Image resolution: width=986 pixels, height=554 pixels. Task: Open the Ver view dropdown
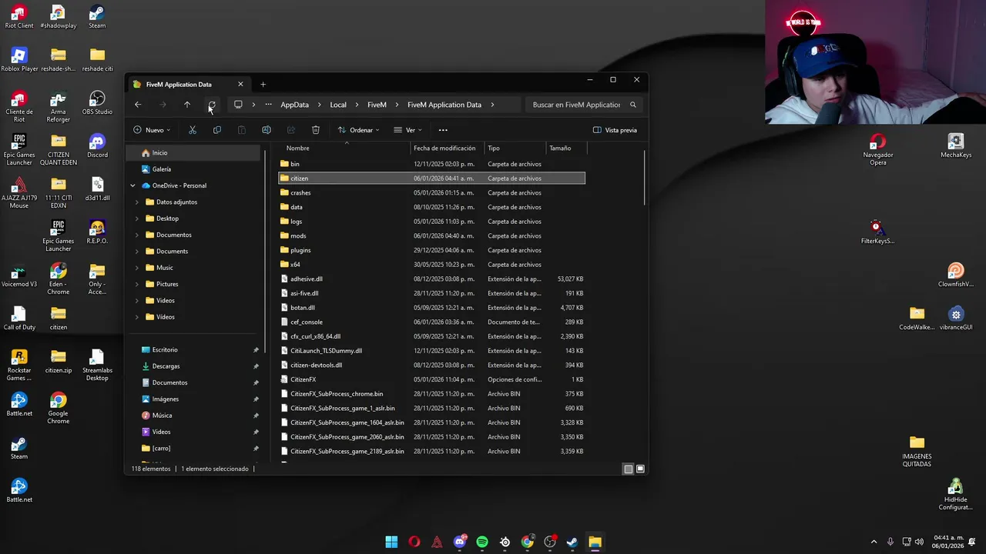tap(407, 130)
